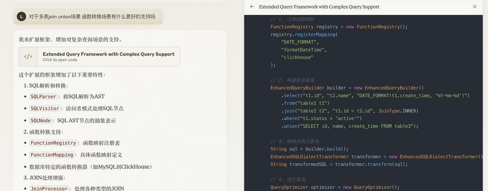Click the code panel title text

[319, 7]
